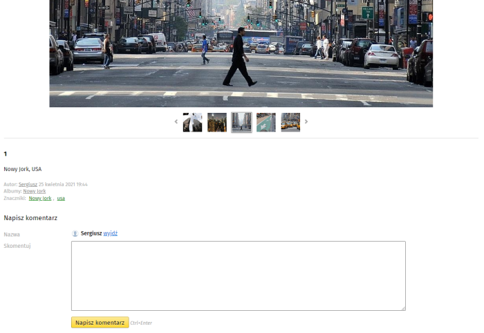Click the wyjdź logout link

pos(111,233)
